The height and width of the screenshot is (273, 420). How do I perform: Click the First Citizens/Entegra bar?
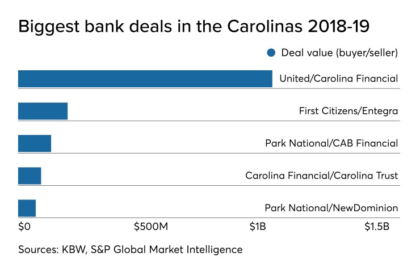tap(43, 111)
